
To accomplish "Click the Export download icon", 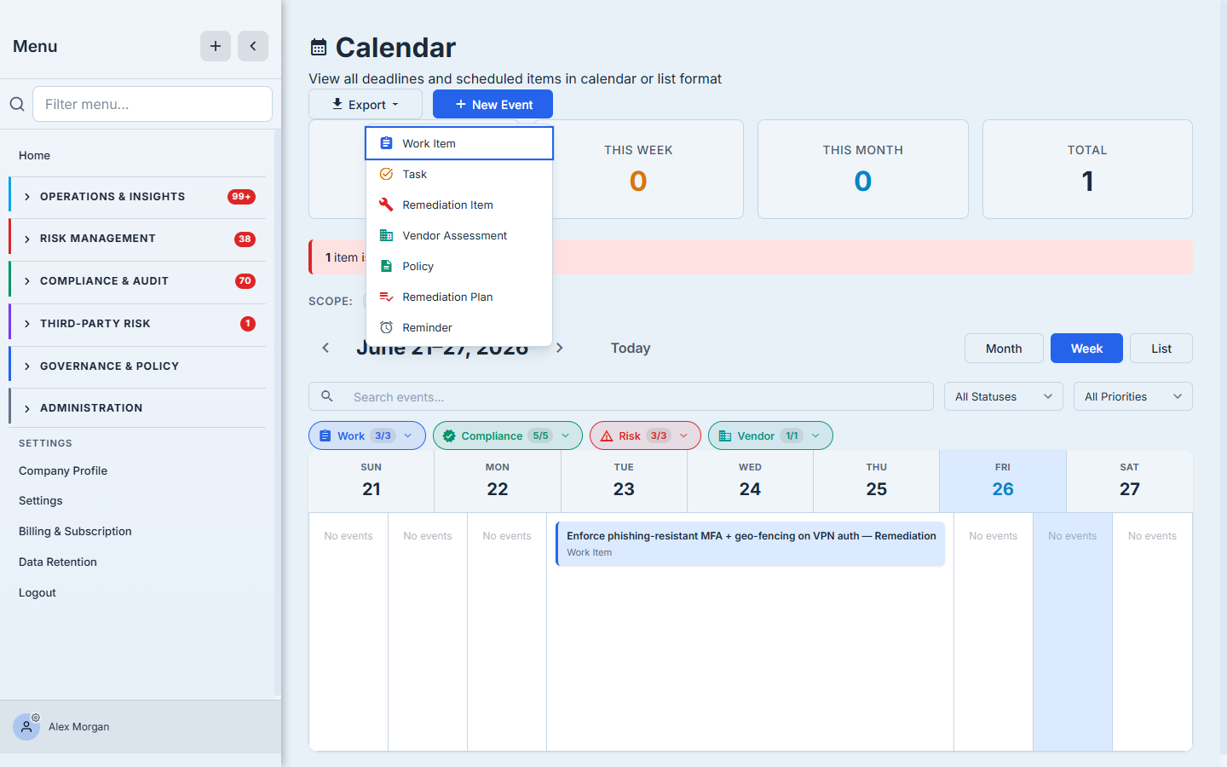I will [337, 104].
